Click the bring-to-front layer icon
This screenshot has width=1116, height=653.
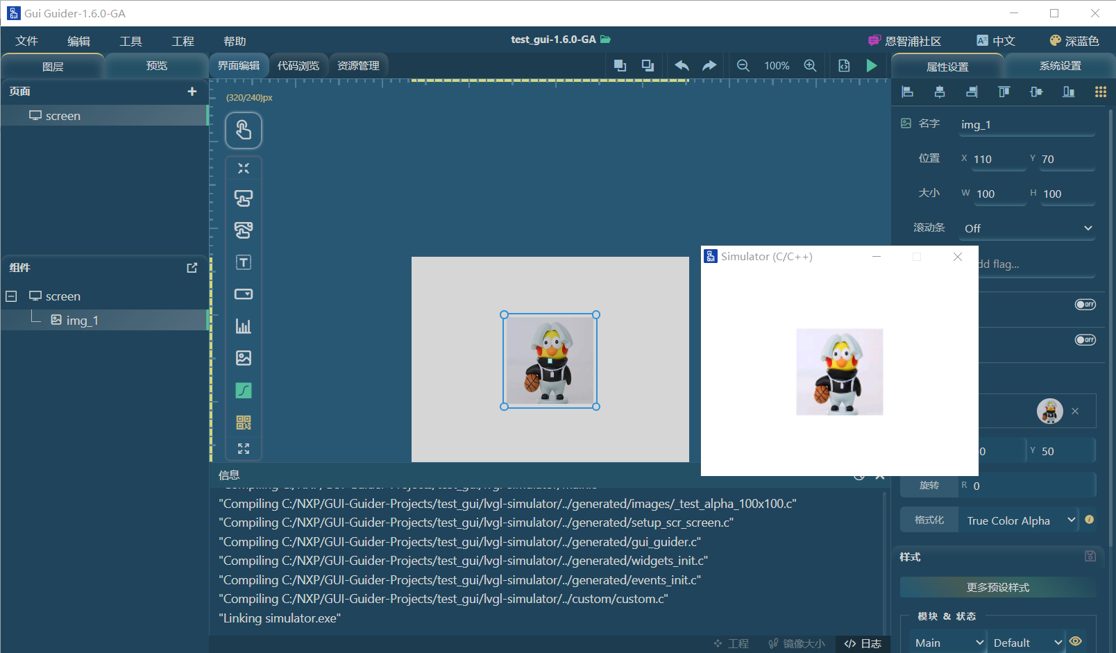(x=620, y=65)
